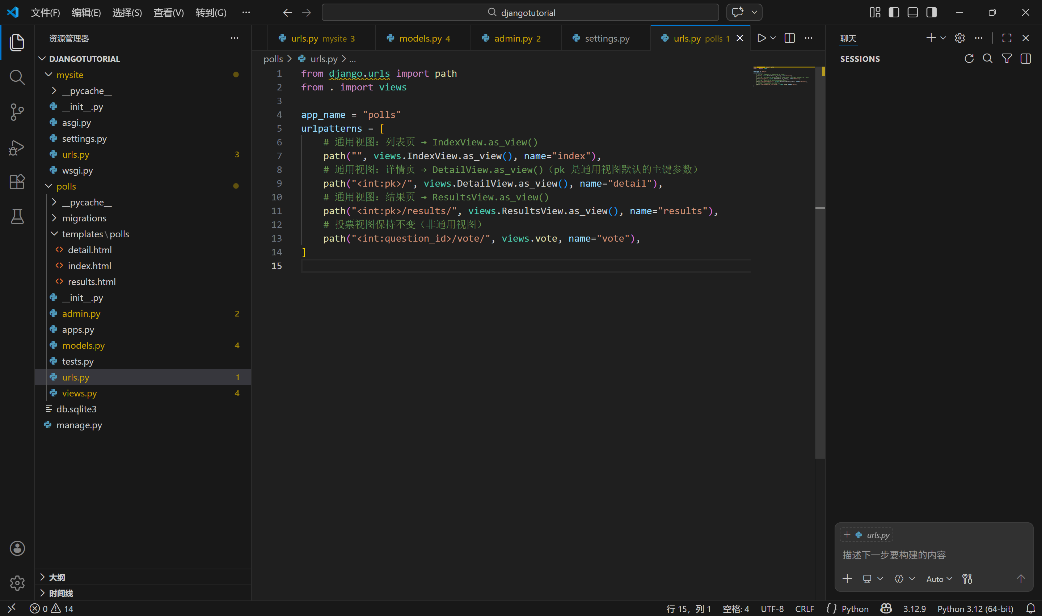
Task: Open the status bar notifications bell
Action: click(x=1030, y=608)
